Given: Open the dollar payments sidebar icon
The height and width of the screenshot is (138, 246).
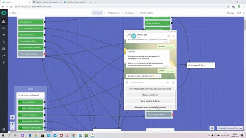Looking at the screenshot, I should pyautogui.click(x=4, y=42).
